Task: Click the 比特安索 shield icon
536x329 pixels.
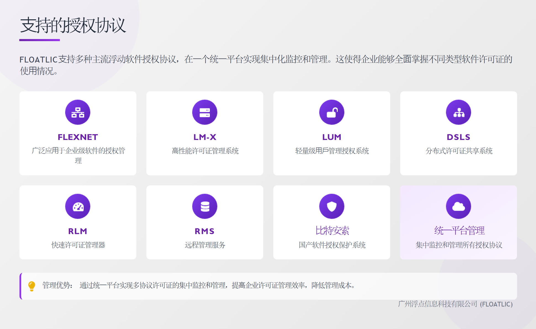Action: (332, 206)
